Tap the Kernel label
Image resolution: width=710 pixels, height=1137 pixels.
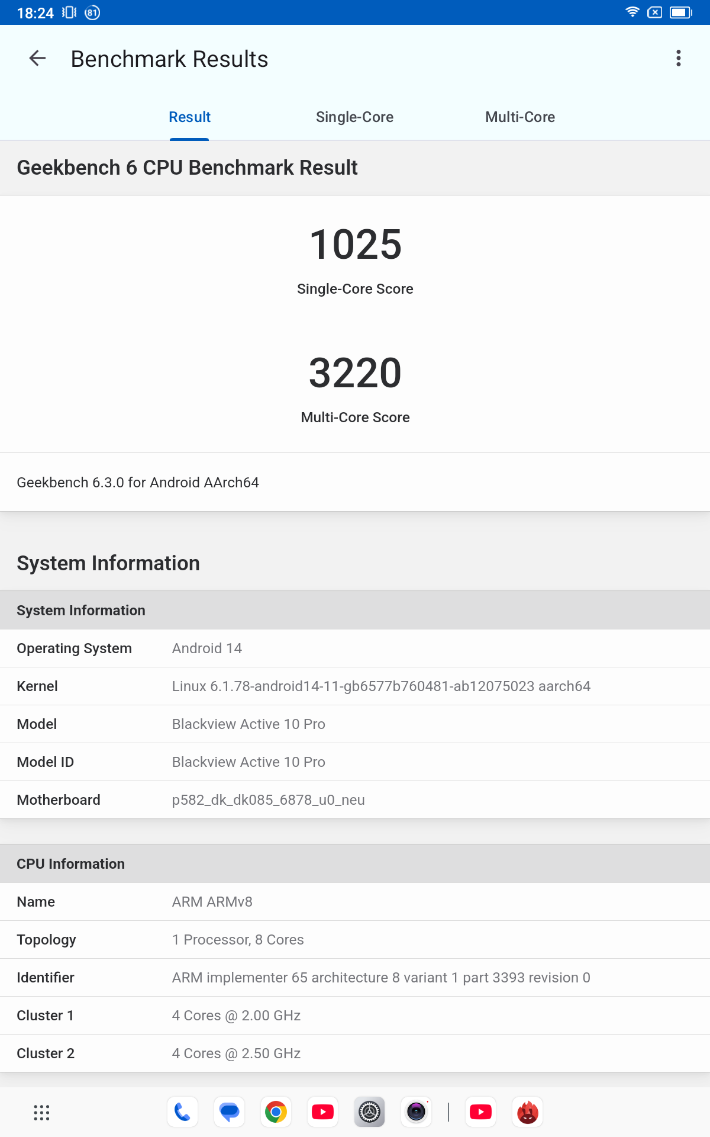pos(37,686)
